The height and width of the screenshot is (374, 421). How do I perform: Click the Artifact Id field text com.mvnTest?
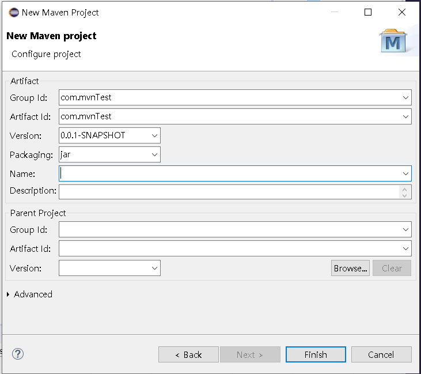coord(86,116)
